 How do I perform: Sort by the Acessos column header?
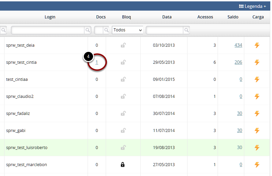(205, 17)
